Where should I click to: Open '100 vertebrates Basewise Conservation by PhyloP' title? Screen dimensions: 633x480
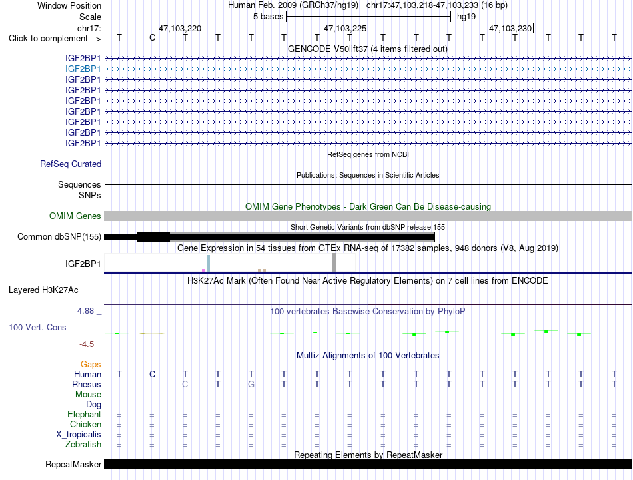(367, 312)
